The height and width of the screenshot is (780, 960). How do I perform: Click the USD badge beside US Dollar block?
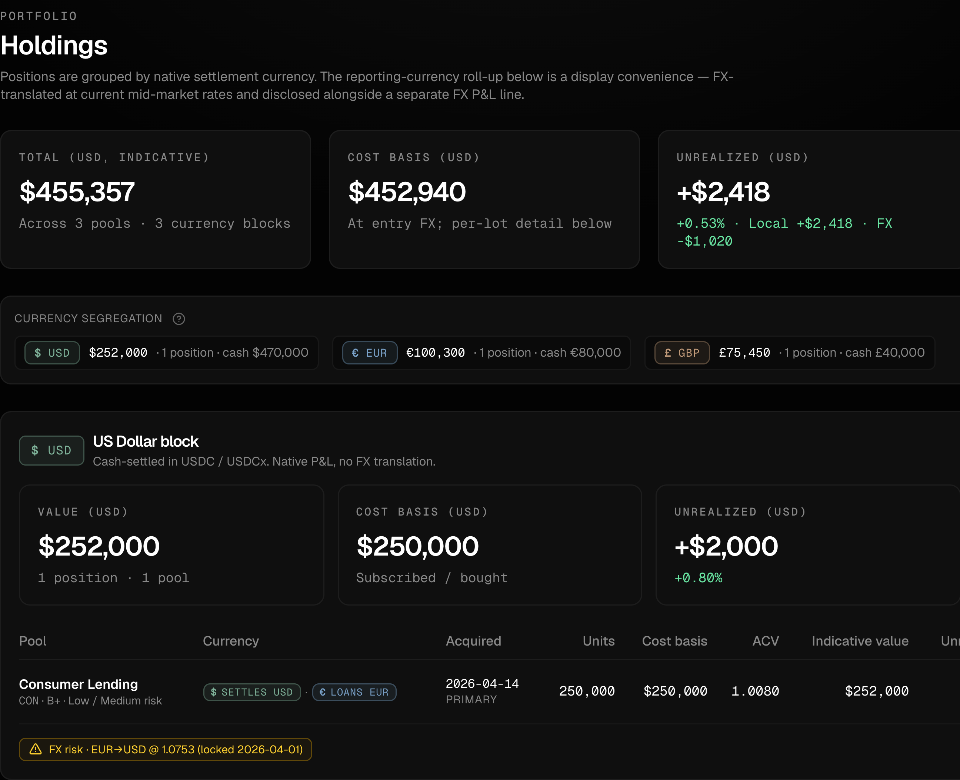51,450
